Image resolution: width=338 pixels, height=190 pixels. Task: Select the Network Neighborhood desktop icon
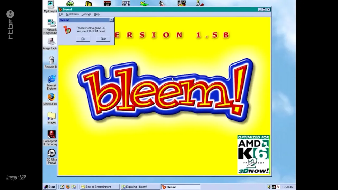50,27
